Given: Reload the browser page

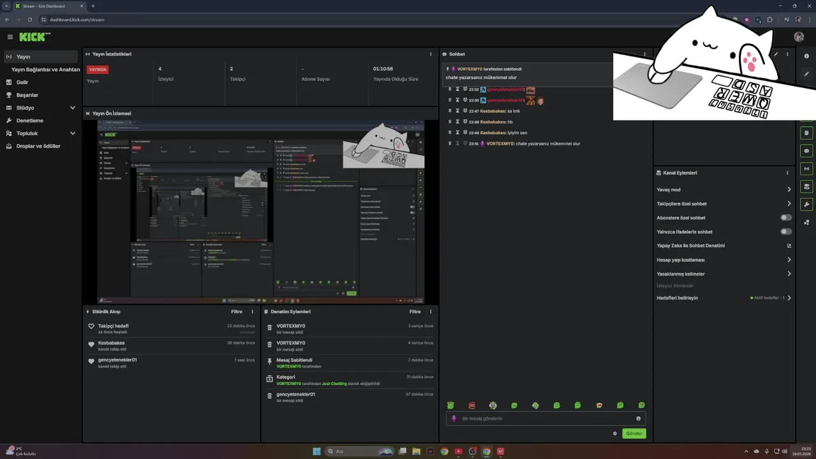Looking at the screenshot, I should [30, 20].
